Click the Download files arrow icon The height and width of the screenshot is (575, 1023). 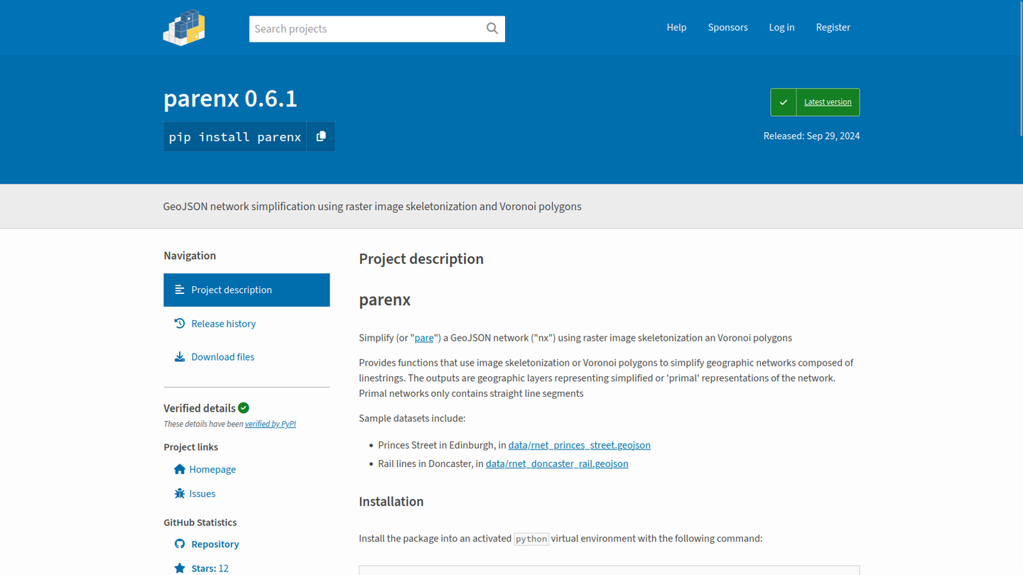180,357
